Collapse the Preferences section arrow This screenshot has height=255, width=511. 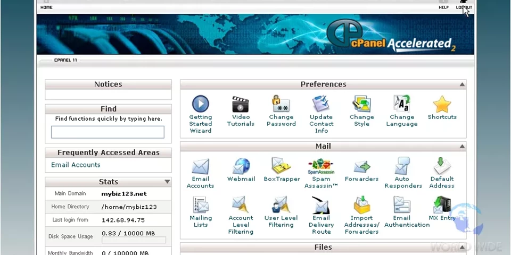462,84
